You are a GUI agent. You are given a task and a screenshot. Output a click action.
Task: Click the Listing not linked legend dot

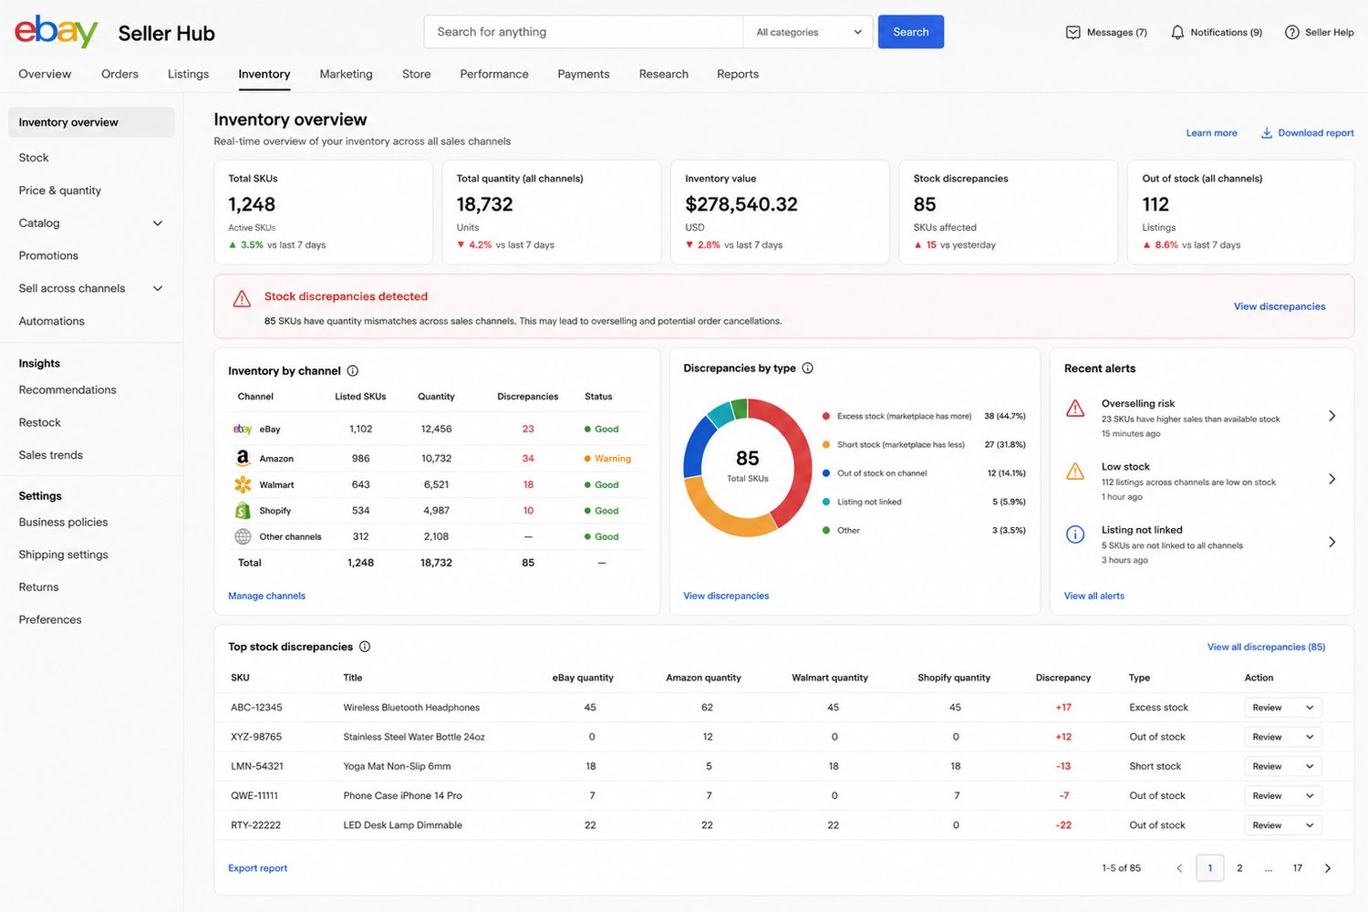click(826, 502)
